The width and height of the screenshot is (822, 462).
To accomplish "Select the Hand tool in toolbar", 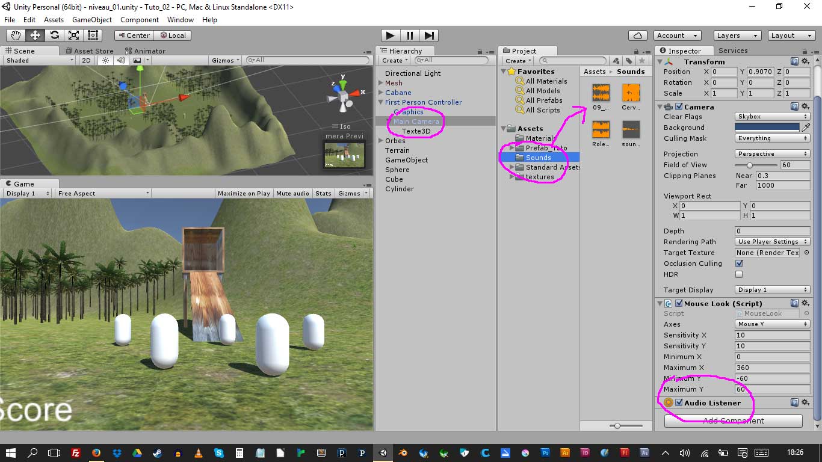I will (16, 35).
